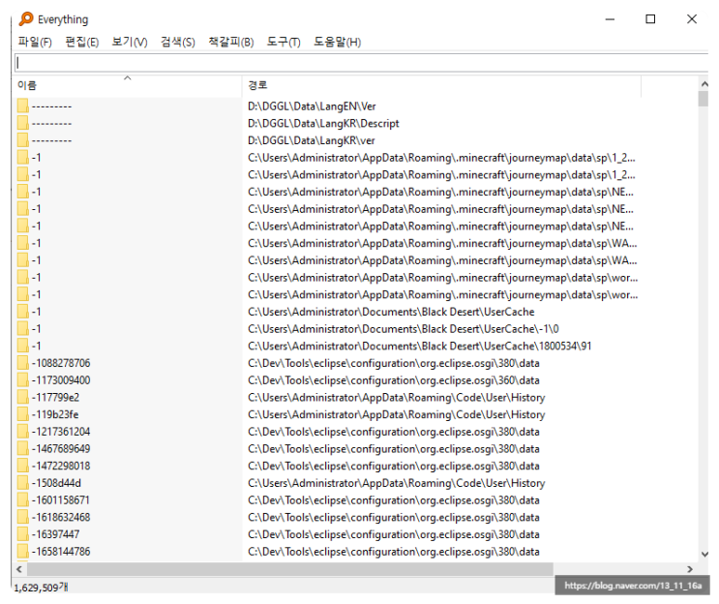Select the folder named -119b23fe
This screenshot has width=719, height=604.
coord(55,414)
